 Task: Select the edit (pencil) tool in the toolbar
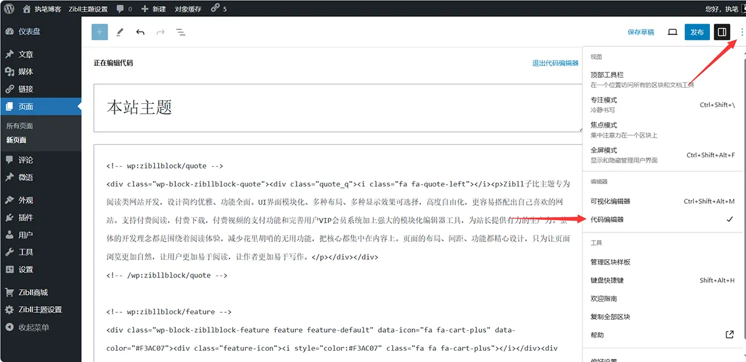click(120, 32)
